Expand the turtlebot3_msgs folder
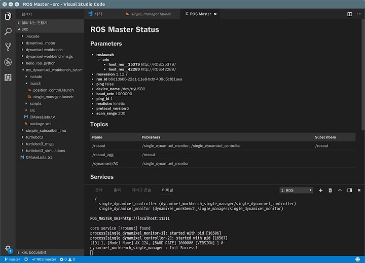The image size is (365, 263). tap(50, 144)
